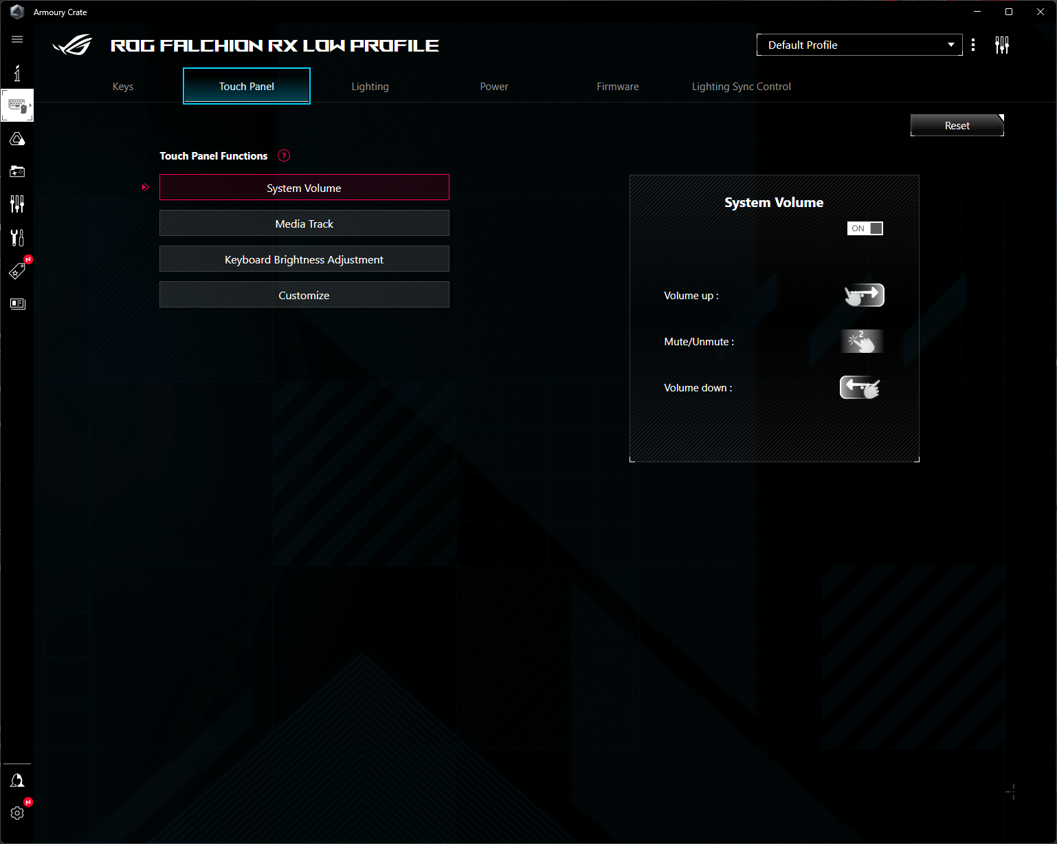Click the Mute/Unmute double-tap gesture icon

point(862,341)
